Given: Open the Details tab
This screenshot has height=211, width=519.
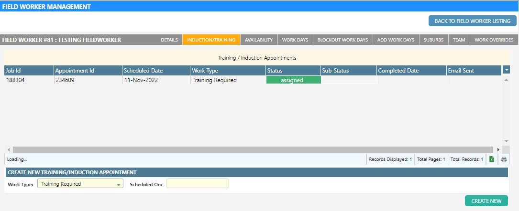Looking at the screenshot, I should pyautogui.click(x=169, y=40).
